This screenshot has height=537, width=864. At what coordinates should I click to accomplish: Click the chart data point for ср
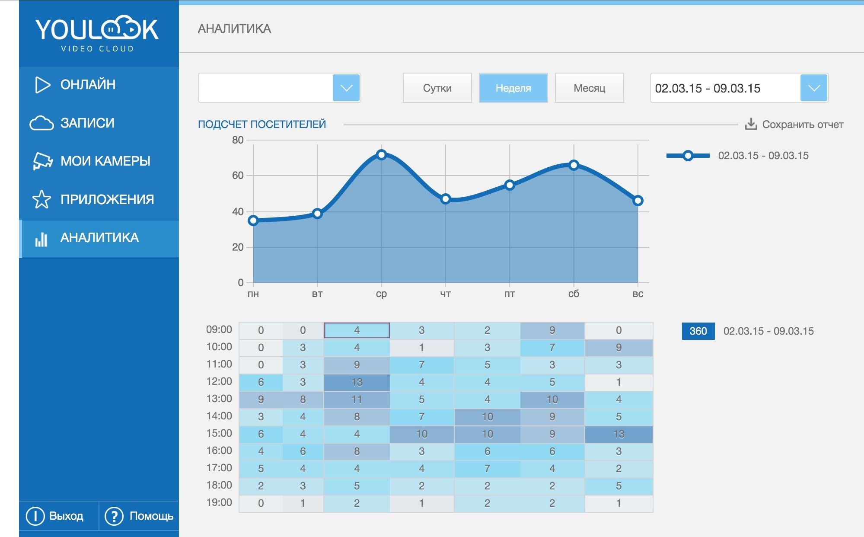pyautogui.click(x=381, y=155)
